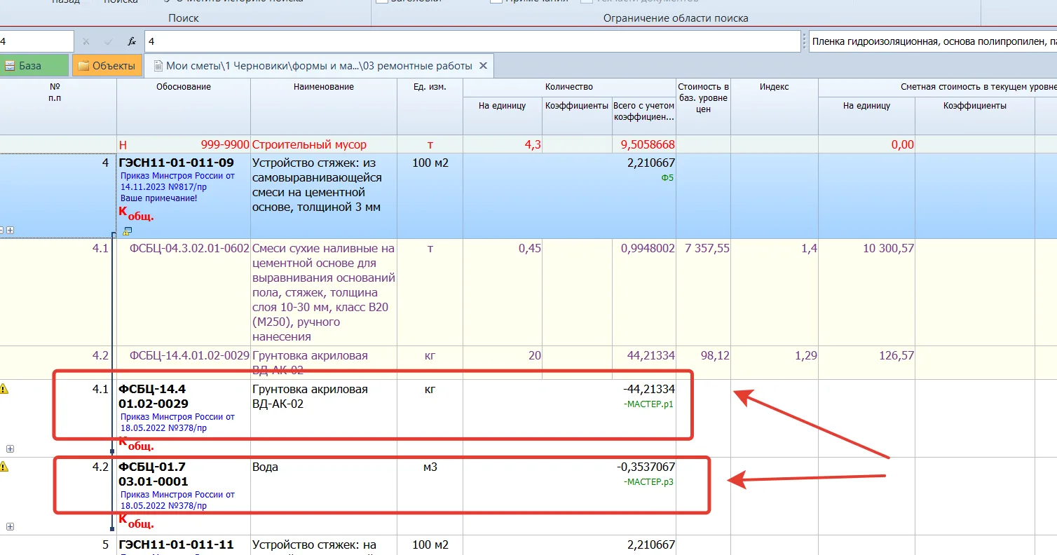
Task: Click into the formula bar input
Action: point(472,42)
